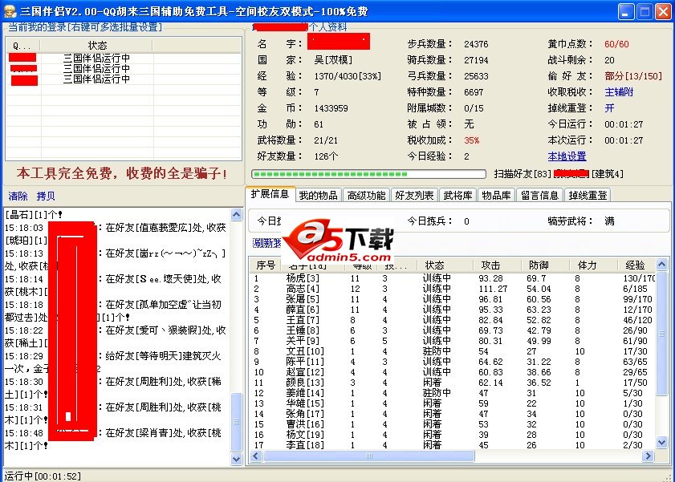Sort by the 序号 column header
675x482 pixels.
click(x=265, y=265)
